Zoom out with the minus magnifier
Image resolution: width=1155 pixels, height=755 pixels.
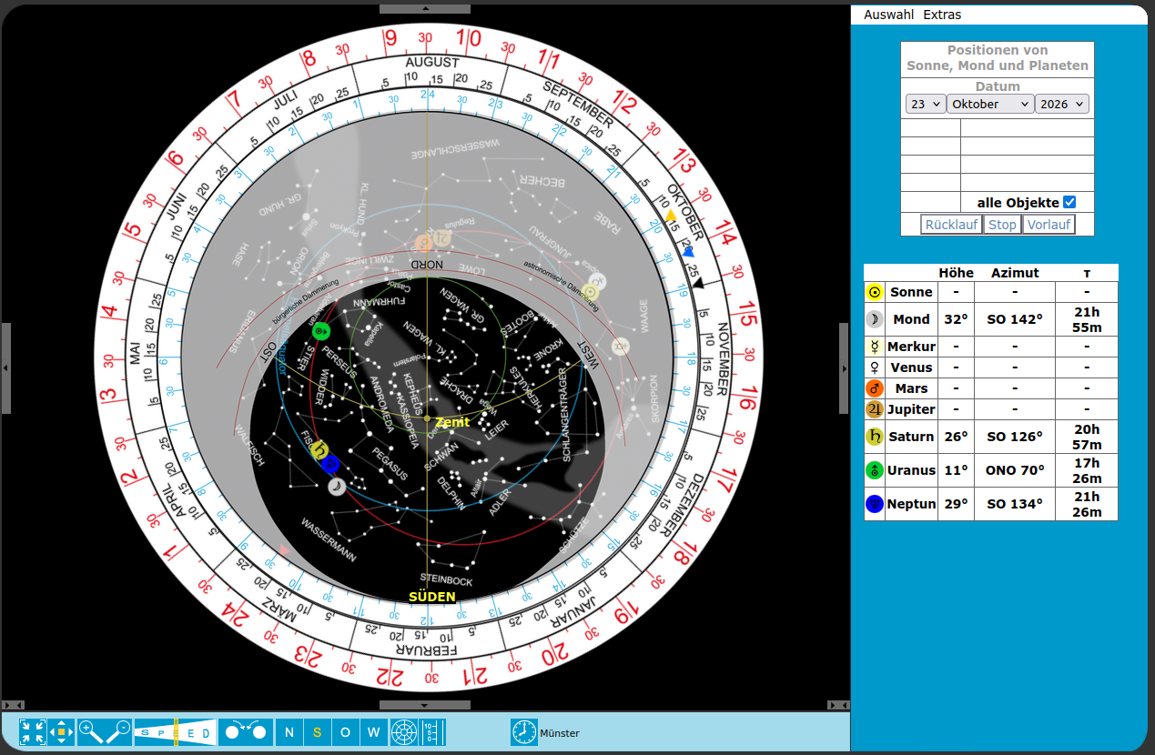tap(118, 732)
